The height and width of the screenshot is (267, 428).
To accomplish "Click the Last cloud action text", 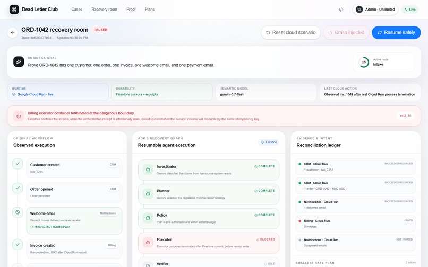I will coord(370,94).
